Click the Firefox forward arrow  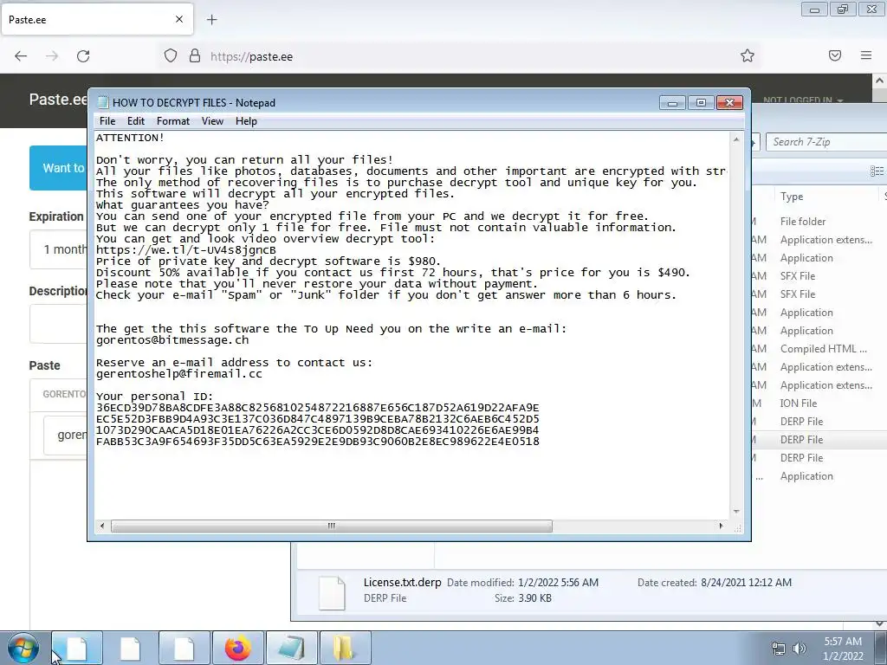tap(52, 56)
